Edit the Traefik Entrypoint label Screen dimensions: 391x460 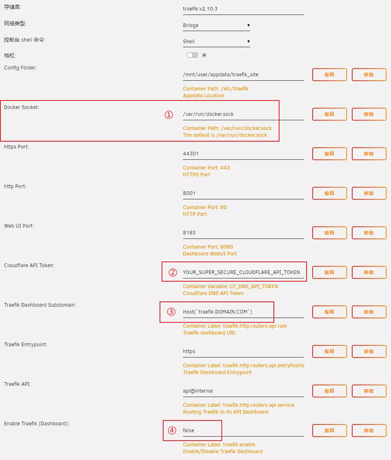click(x=329, y=351)
